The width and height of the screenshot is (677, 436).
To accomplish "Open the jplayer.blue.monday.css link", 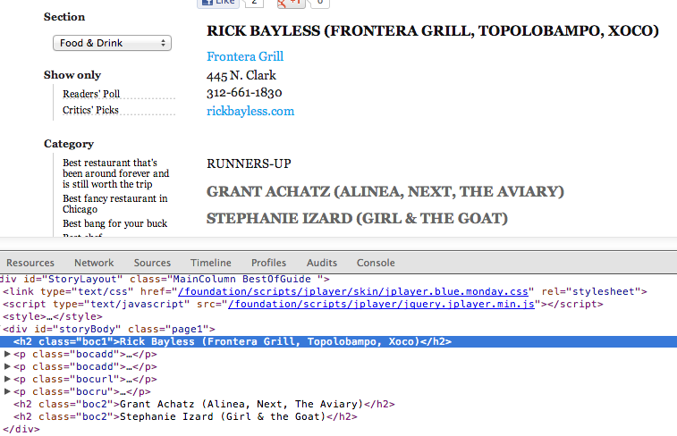I will (353, 291).
